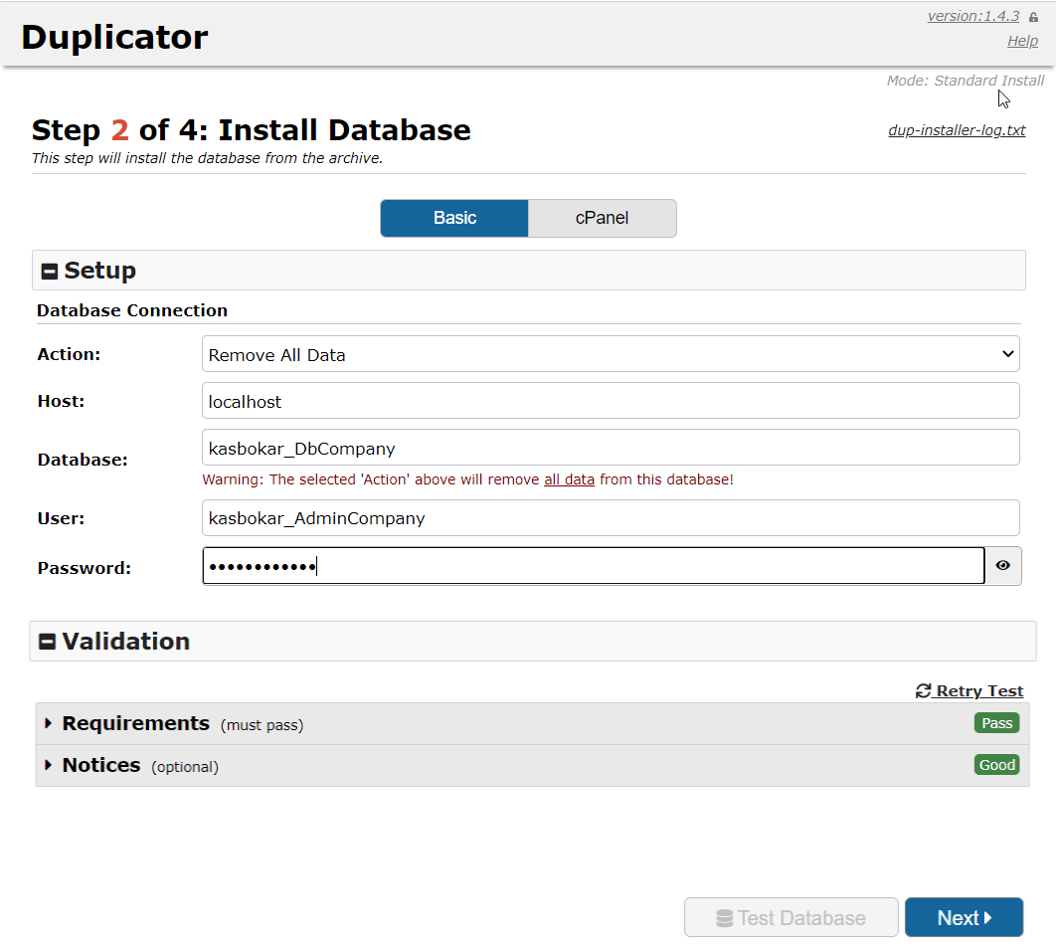1056x951 pixels.
Task: Click the Retry Test link
Action: pyautogui.click(x=969, y=690)
